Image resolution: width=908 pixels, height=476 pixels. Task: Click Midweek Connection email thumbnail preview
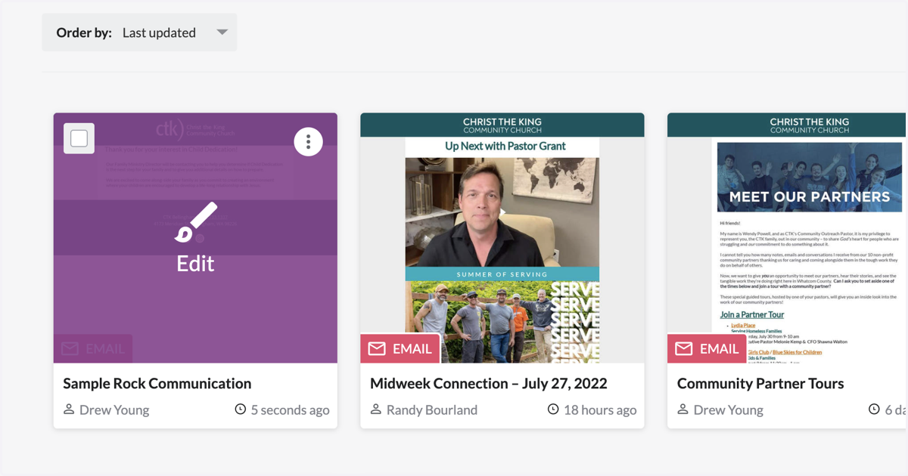502,238
